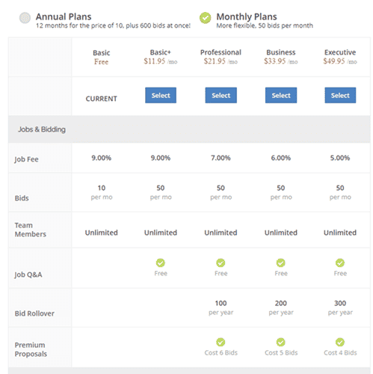Viewport: 373px width, 374px height.
Task: Click Job Q&A checkmark under Executive
Action: [x=340, y=263]
